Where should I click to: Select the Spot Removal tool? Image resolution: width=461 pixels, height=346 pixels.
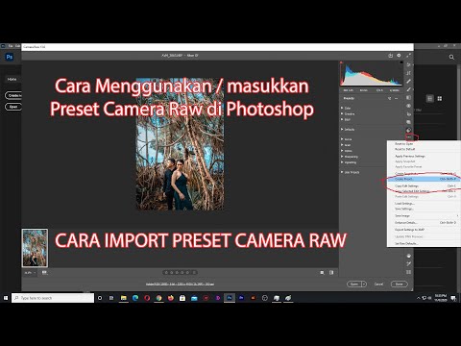[408, 82]
